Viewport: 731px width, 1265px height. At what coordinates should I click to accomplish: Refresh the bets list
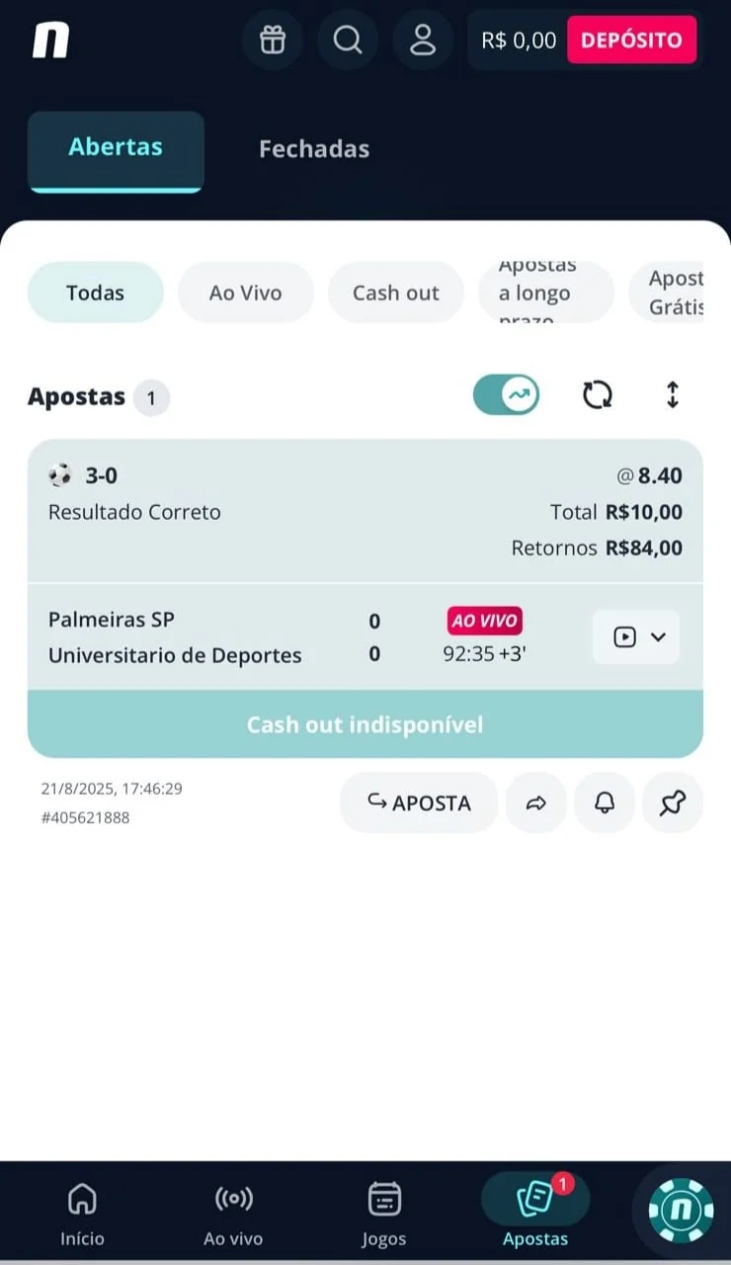point(597,394)
